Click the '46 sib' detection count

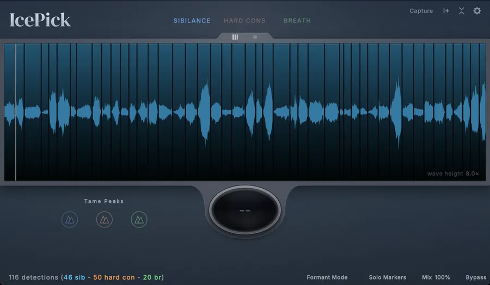tap(75, 277)
